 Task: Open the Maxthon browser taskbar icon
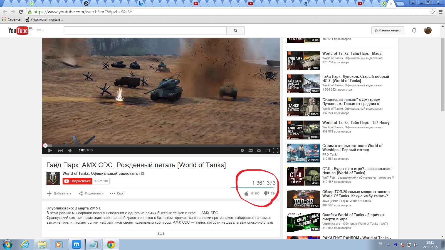click(x=76, y=244)
